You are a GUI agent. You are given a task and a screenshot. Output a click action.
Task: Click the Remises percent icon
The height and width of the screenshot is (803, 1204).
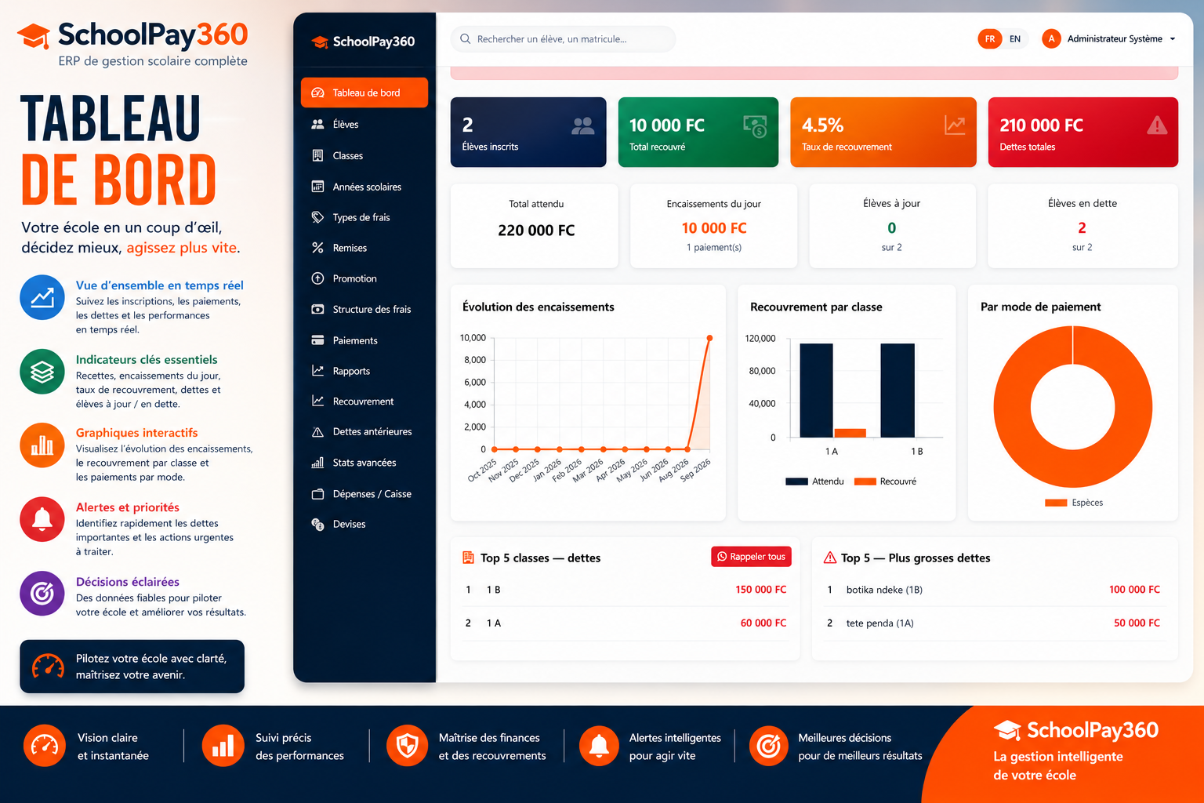pyautogui.click(x=317, y=248)
